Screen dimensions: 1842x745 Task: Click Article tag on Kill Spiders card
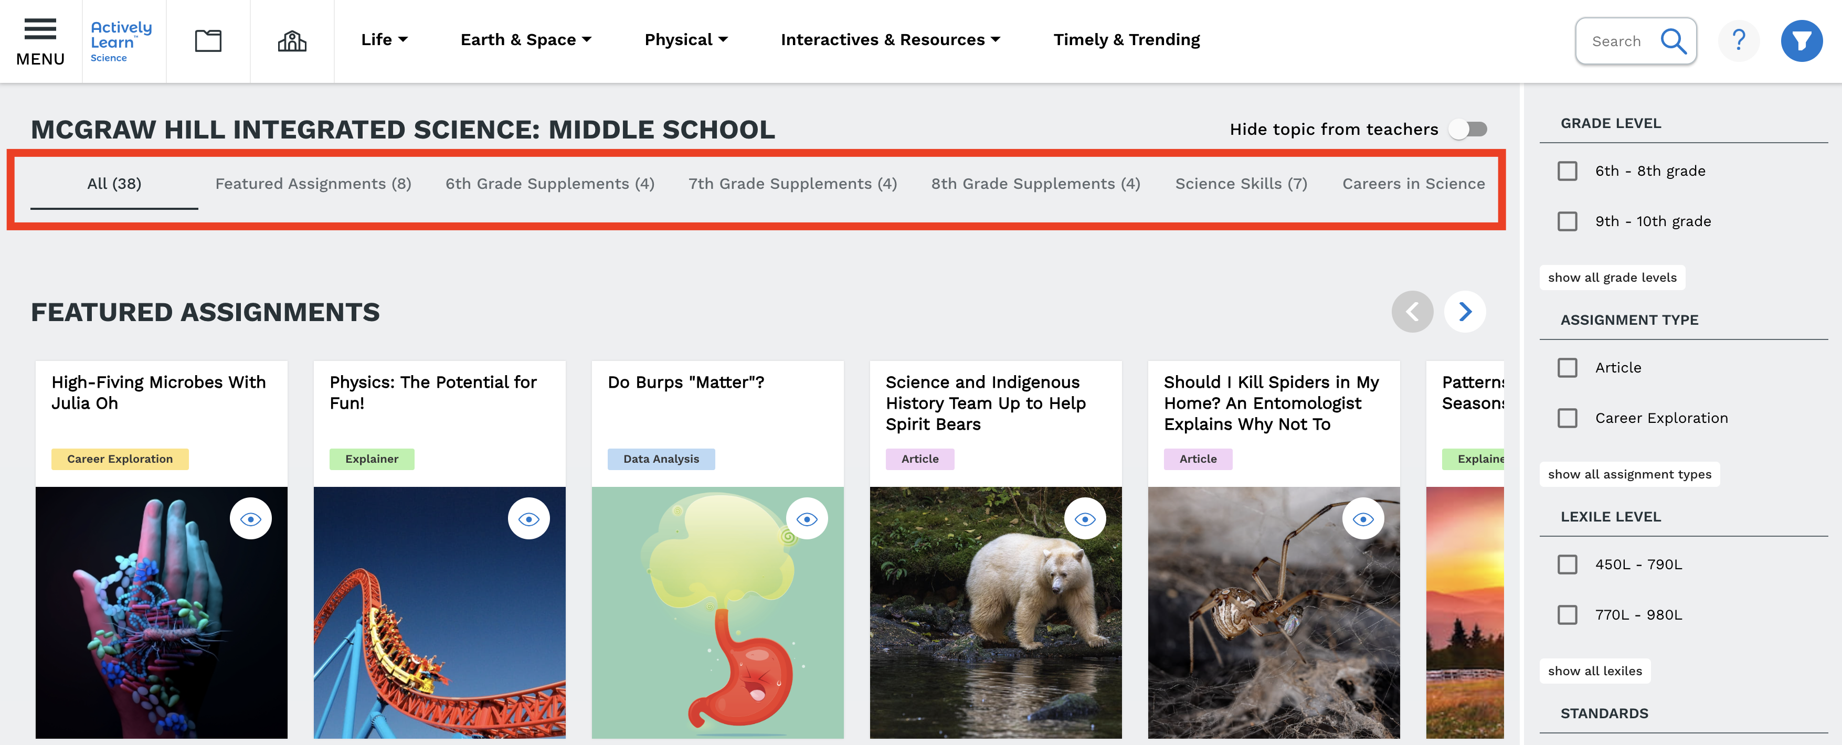[x=1199, y=459]
